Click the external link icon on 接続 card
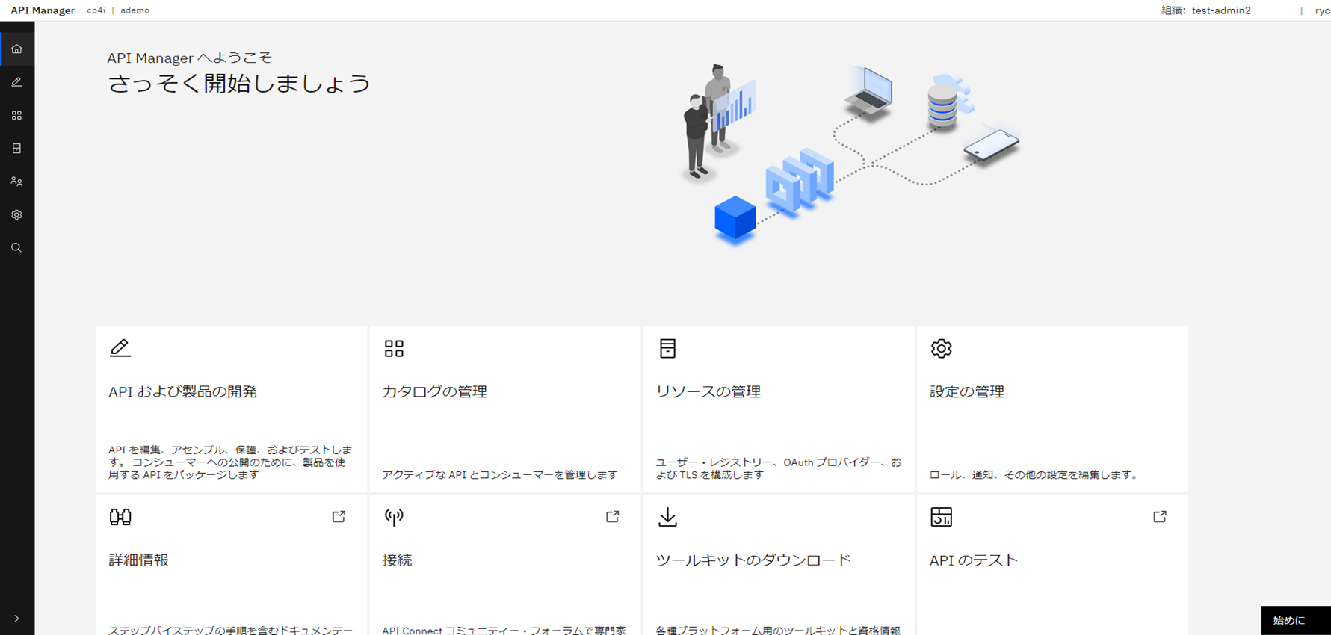This screenshot has width=1331, height=635. [612, 516]
